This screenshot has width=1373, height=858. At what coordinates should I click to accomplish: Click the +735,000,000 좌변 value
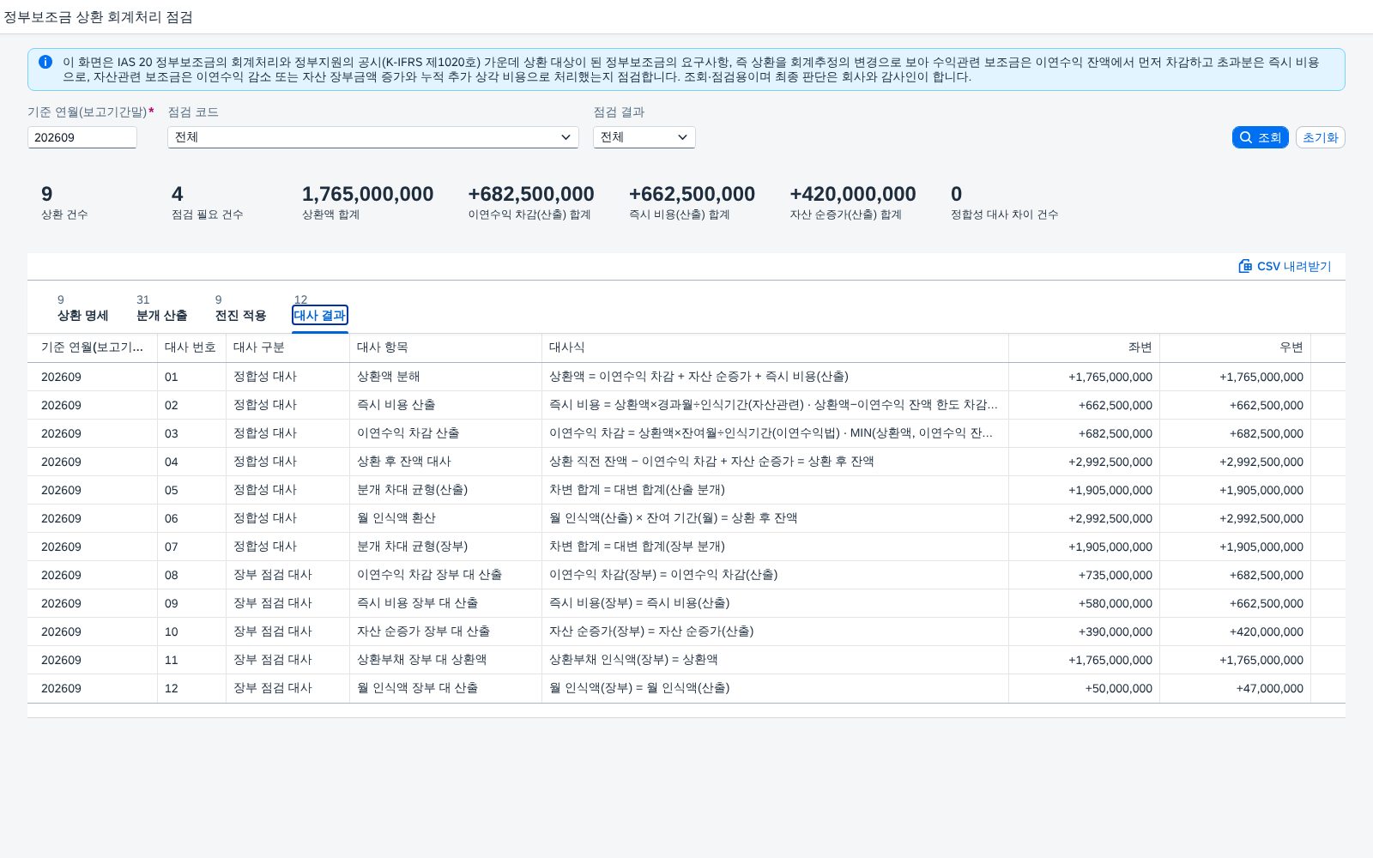(1115, 575)
